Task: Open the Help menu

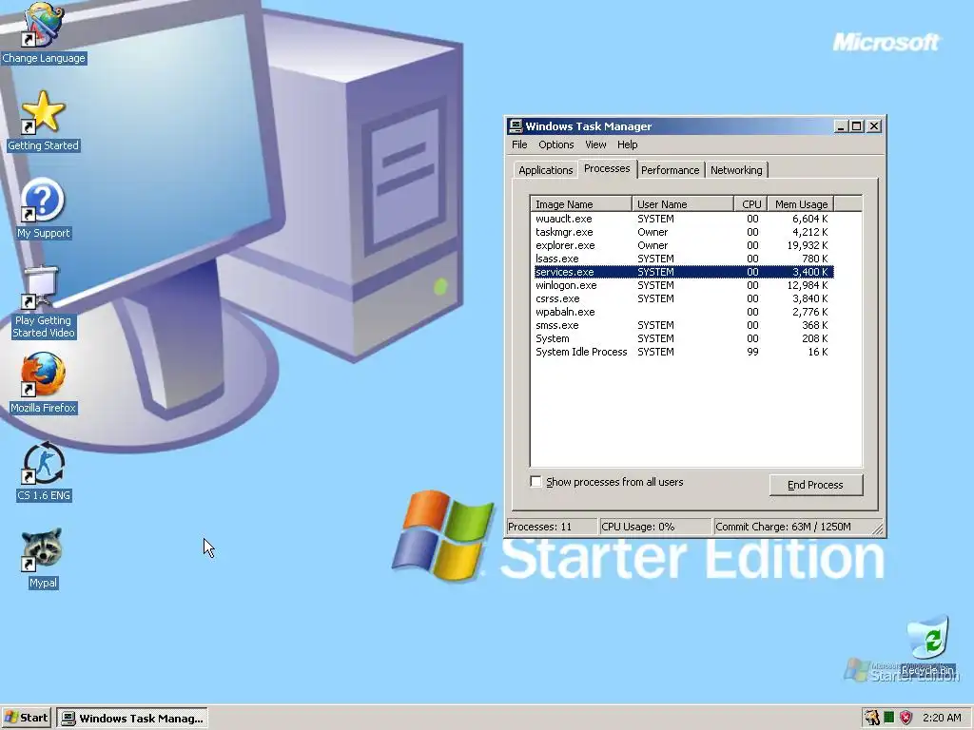Action: pos(628,144)
